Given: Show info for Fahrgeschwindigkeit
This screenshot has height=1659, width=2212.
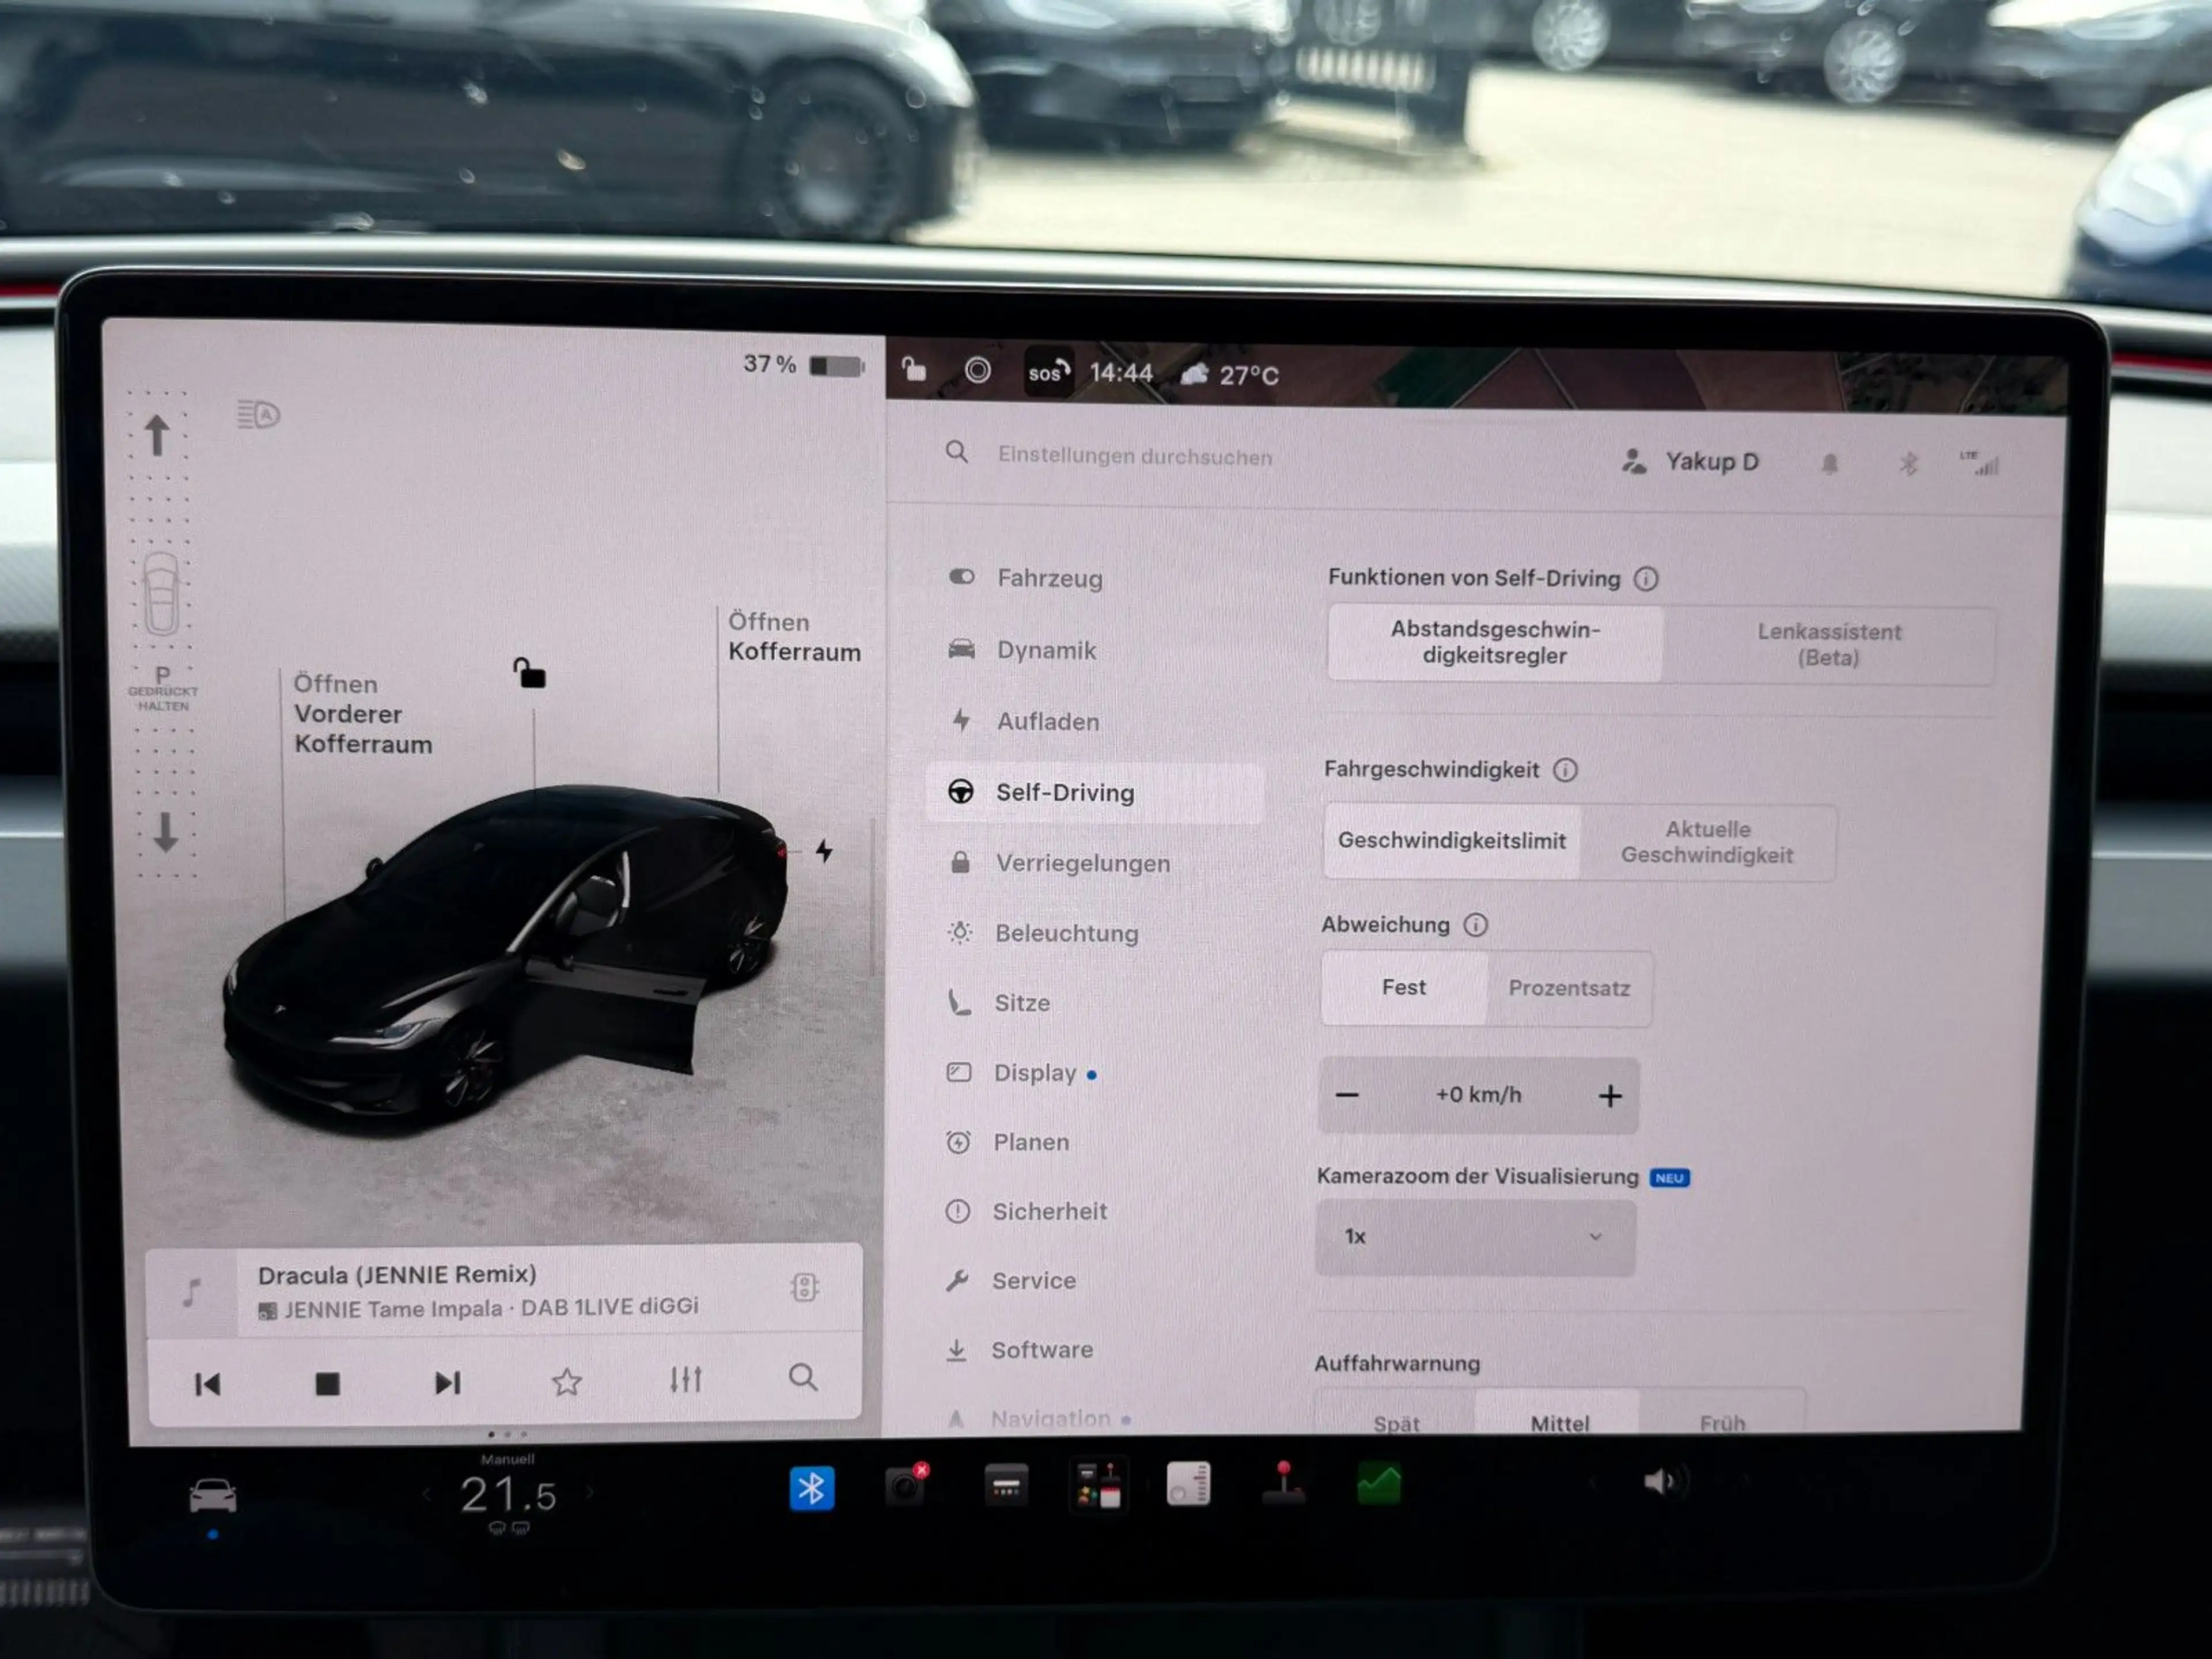Looking at the screenshot, I should (x=1565, y=770).
